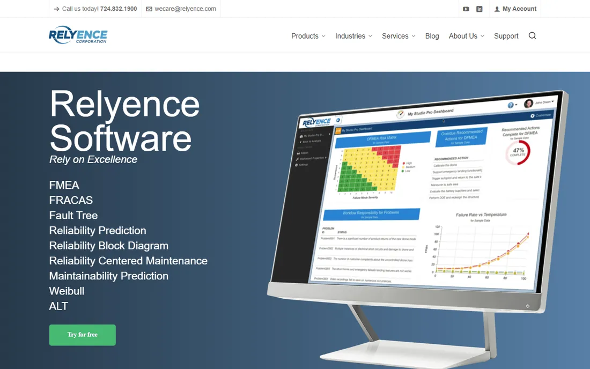The height and width of the screenshot is (369, 590).
Task: Go home via the Relyence Corporation logo
Action: coord(78,35)
